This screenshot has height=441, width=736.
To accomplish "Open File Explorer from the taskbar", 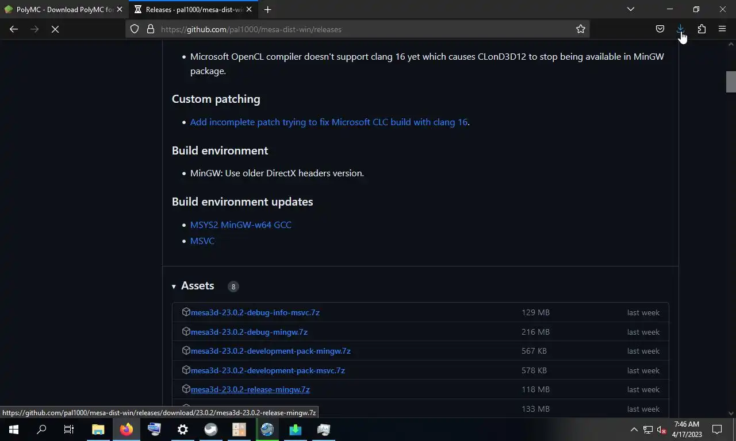I will [98, 430].
